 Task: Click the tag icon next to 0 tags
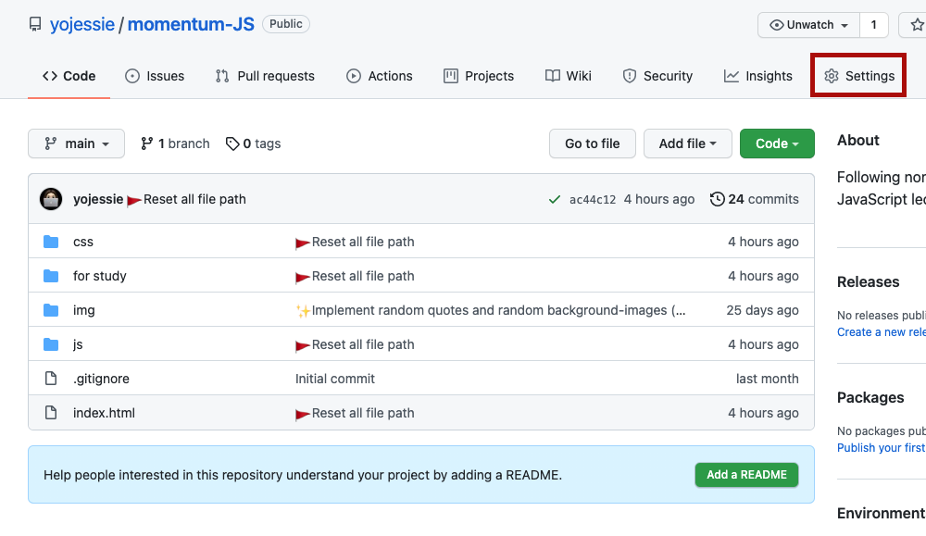[232, 143]
